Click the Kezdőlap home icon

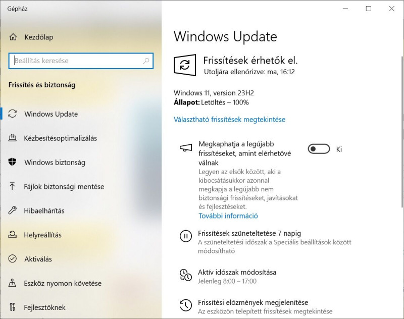pos(13,37)
